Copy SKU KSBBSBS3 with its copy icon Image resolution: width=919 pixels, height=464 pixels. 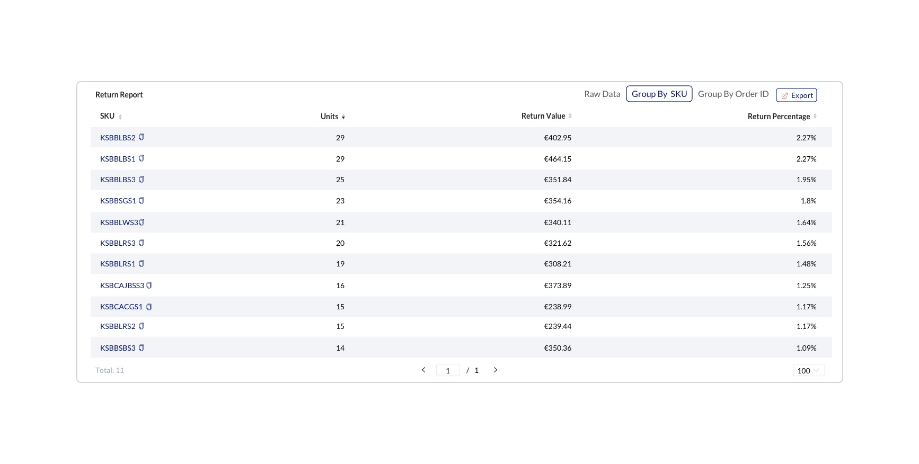(142, 348)
